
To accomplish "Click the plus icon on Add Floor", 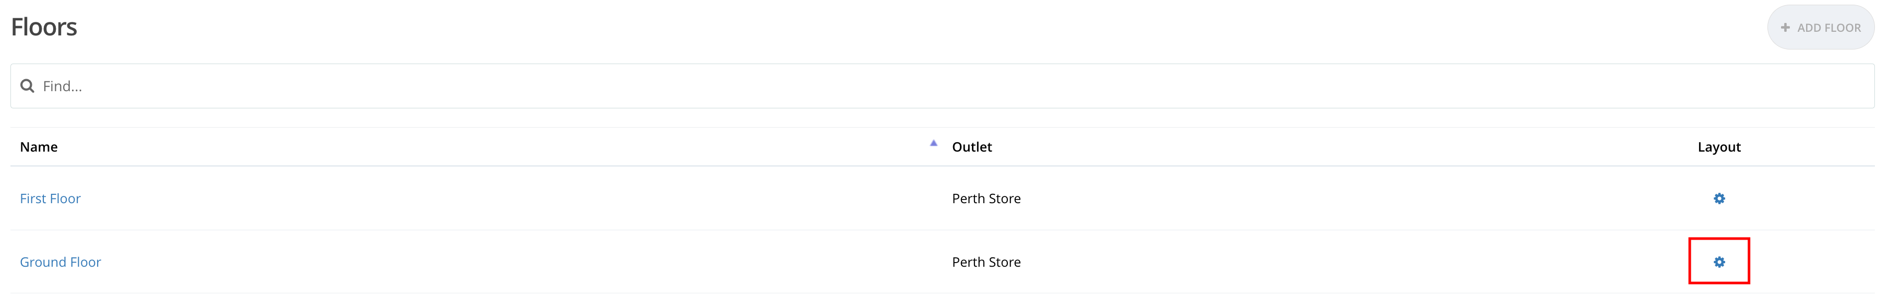I will click(x=1785, y=28).
